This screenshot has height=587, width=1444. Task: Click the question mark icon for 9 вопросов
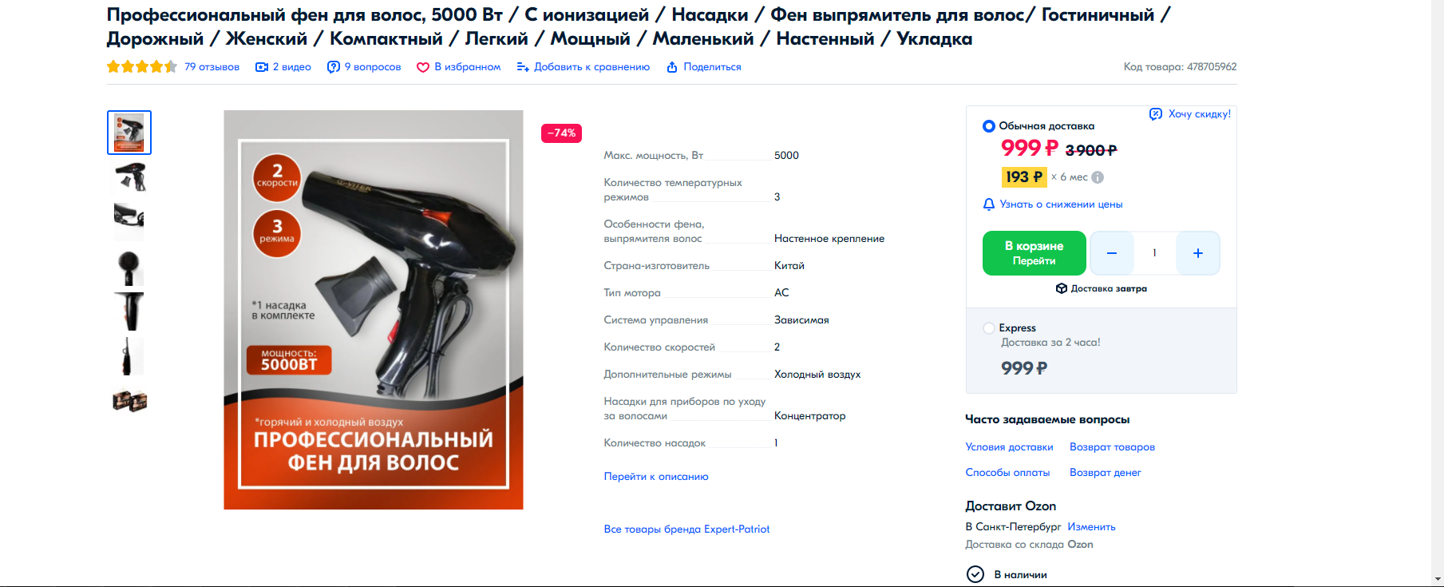pos(334,67)
